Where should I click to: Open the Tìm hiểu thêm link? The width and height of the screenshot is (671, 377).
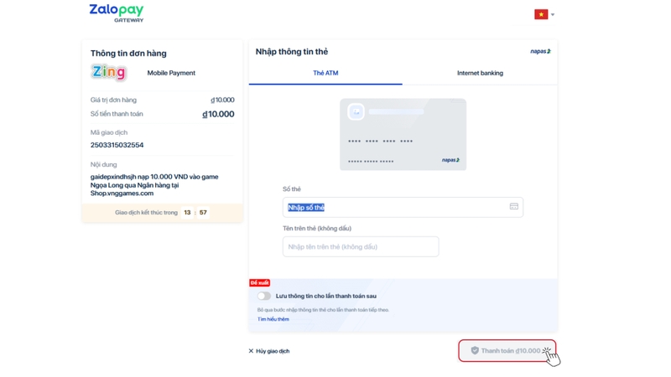[x=273, y=319]
